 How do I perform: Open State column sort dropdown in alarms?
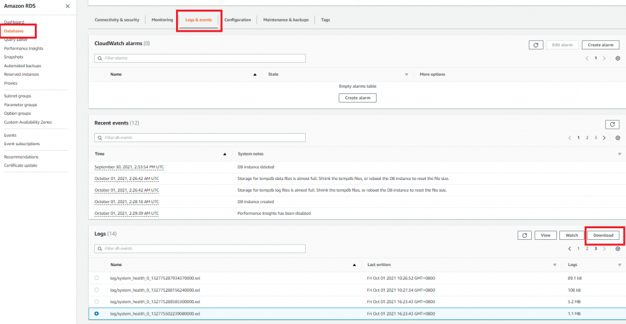click(x=407, y=74)
